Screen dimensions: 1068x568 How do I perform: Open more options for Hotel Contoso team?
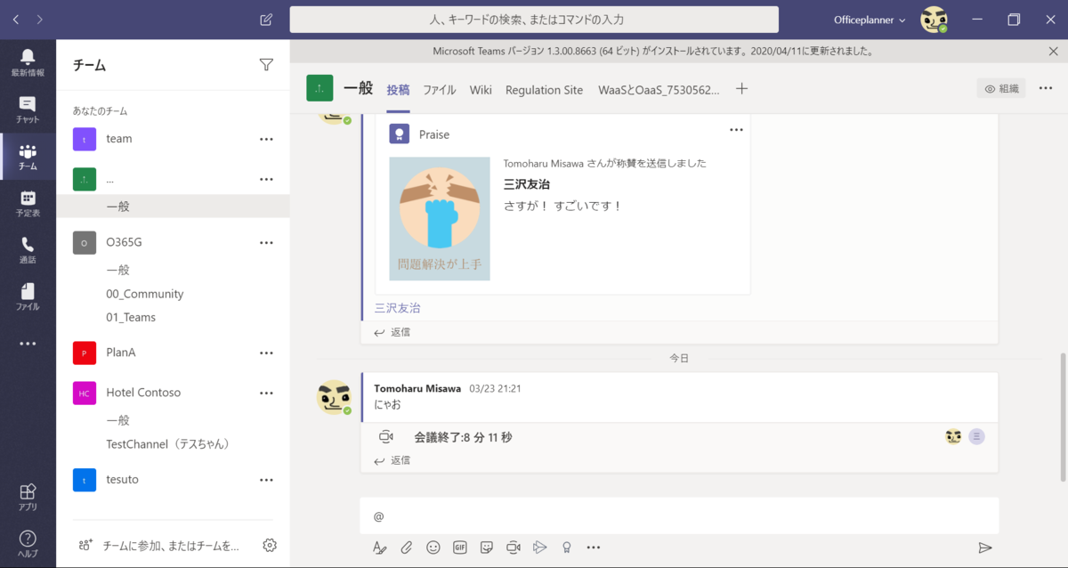coord(266,393)
